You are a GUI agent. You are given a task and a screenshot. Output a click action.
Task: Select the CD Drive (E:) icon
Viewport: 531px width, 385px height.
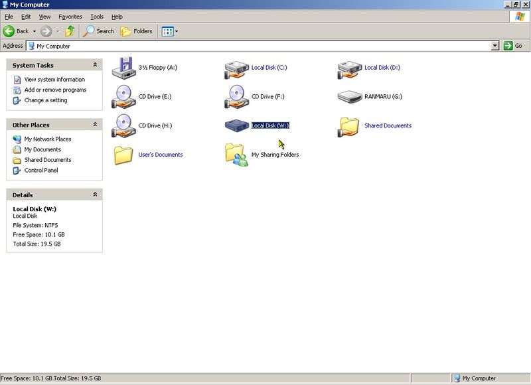(x=123, y=96)
